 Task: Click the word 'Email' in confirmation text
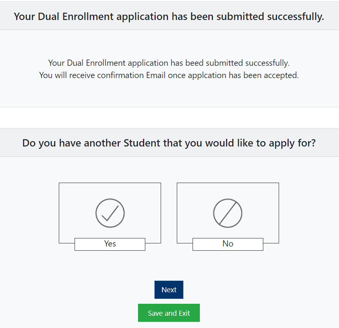click(x=156, y=75)
